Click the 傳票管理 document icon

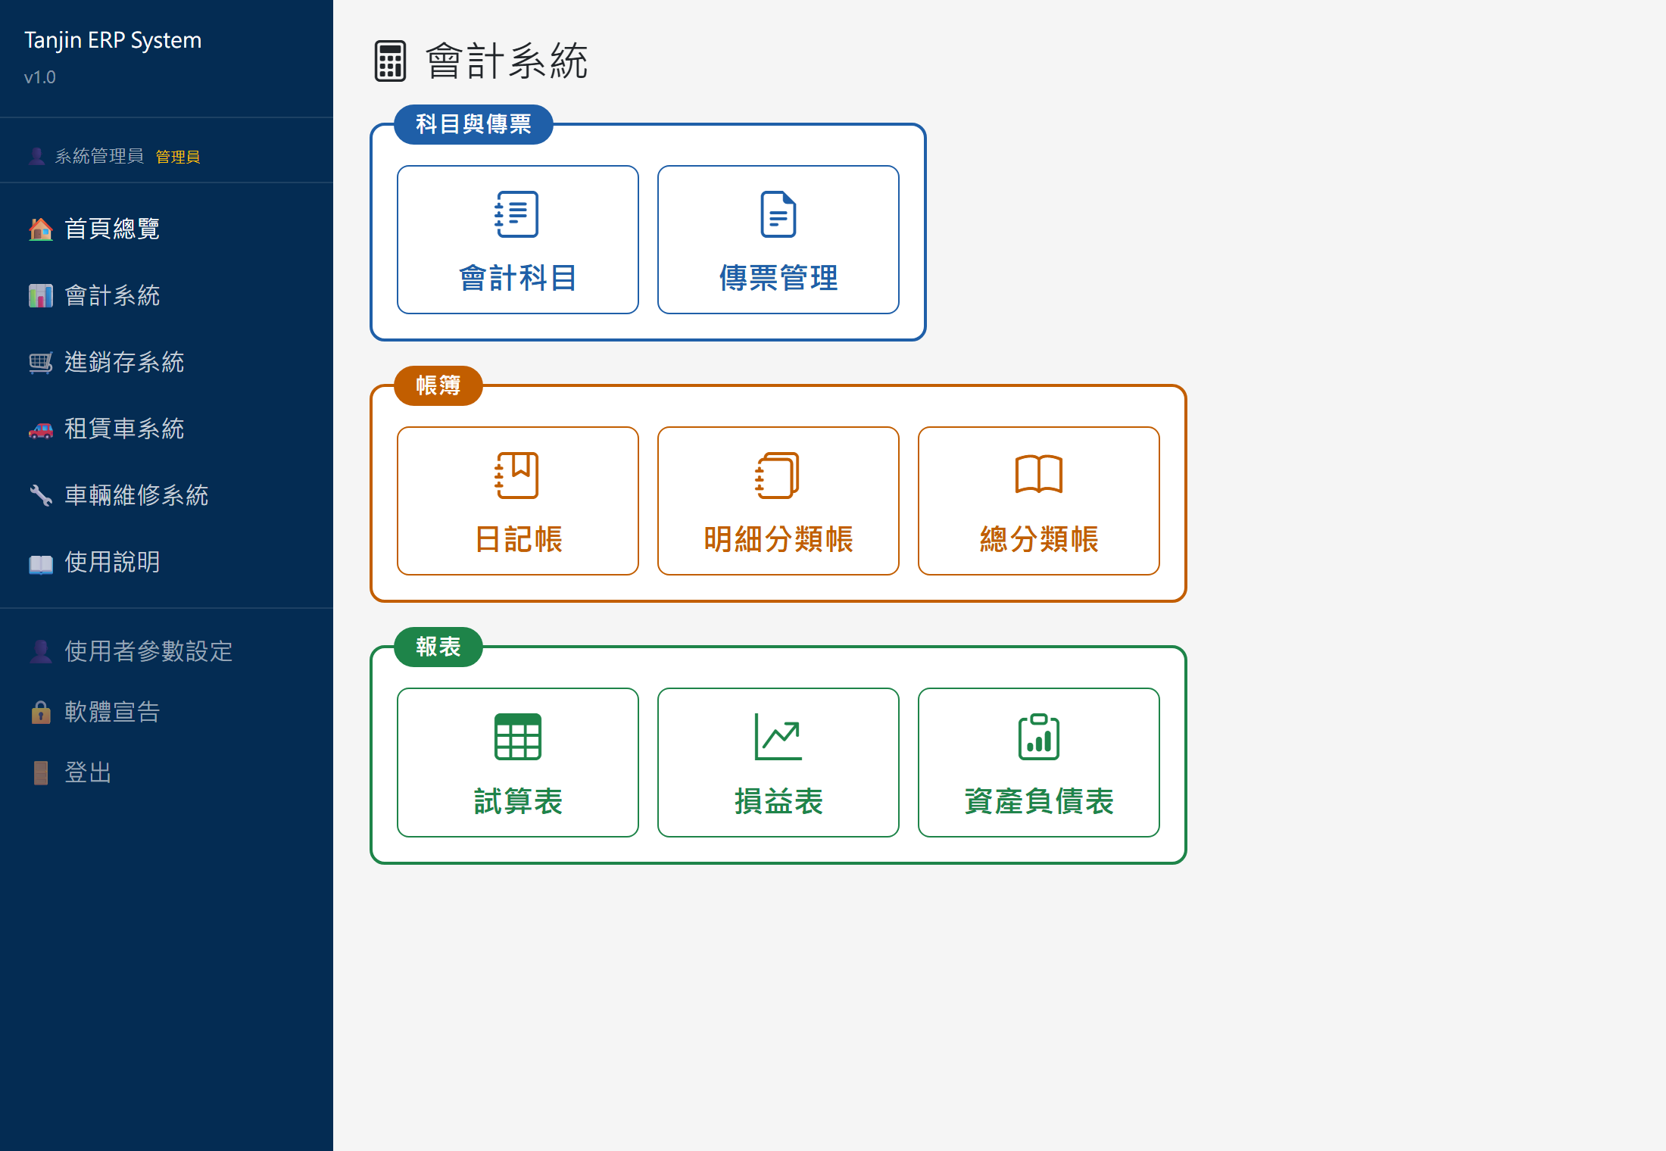(778, 214)
